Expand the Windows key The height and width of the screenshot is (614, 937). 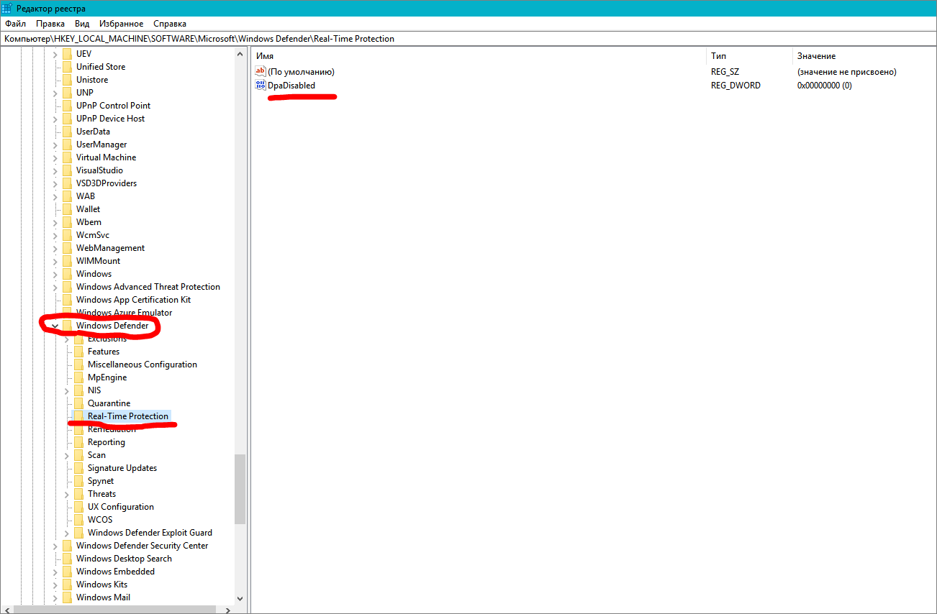[55, 274]
